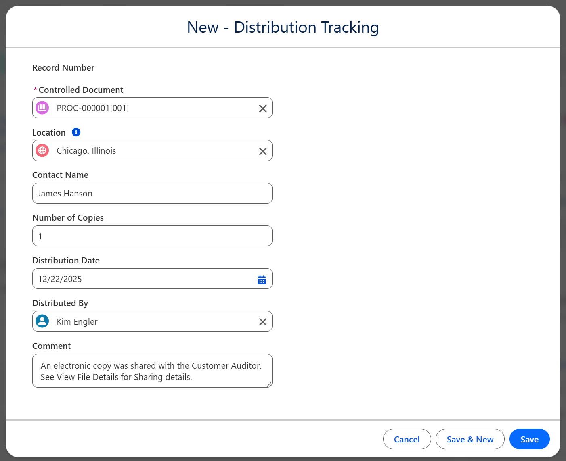This screenshot has height=461, width=566.
Task: Click the Chicago, Illinois lookup text
Action: click(x=86, y=151)
